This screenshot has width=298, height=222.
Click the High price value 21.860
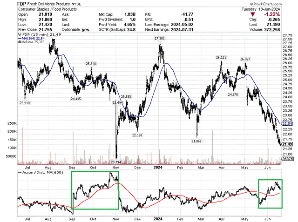click(x=45, y=20)
